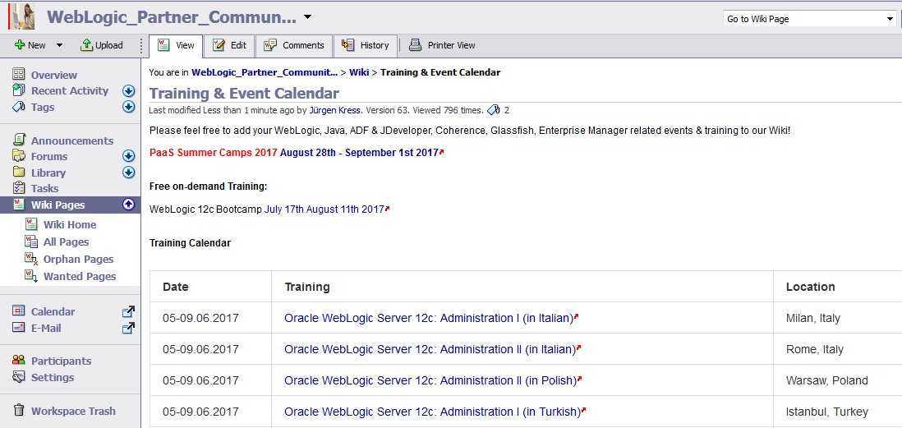Collapse the Wiki Pages section arrow
902x428 pixels.
point(128,205)
